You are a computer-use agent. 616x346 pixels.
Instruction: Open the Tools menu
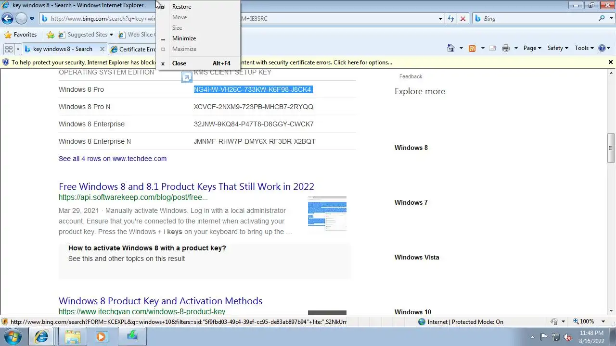click(584, 48)
